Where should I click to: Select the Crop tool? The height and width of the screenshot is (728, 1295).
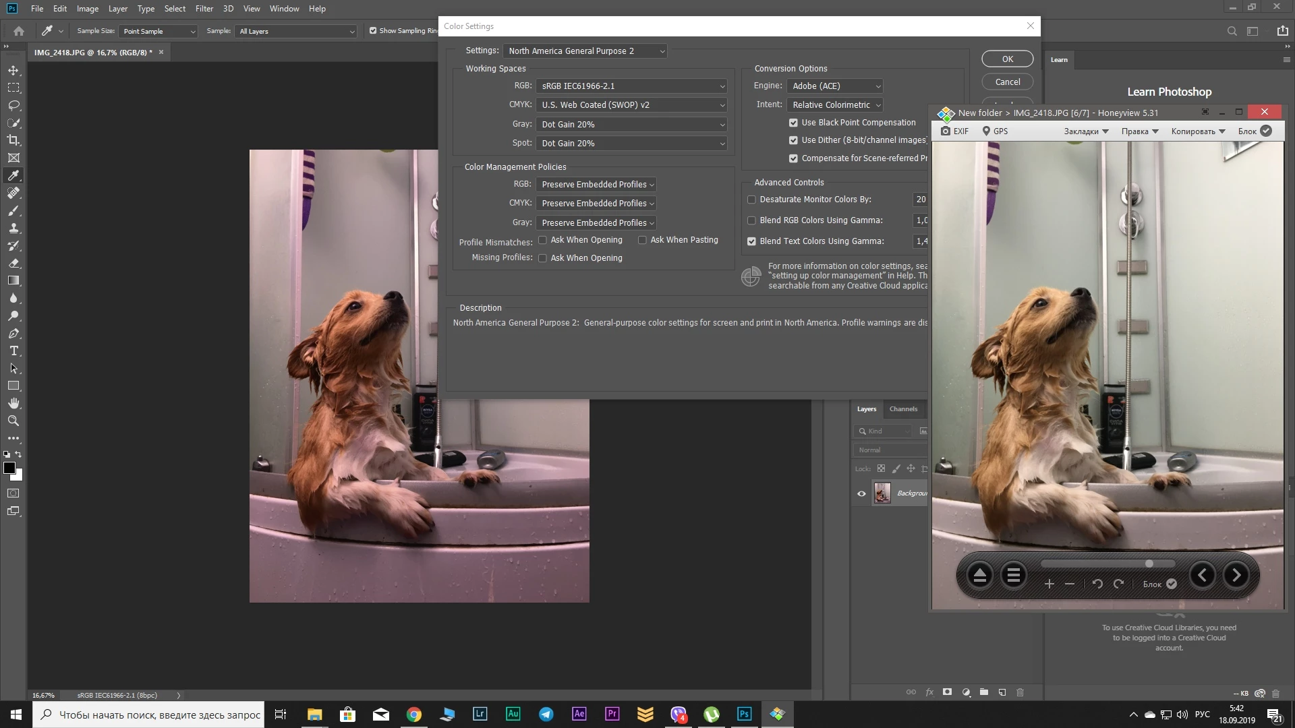tap(13, 140)
